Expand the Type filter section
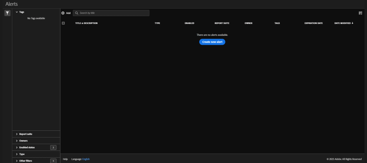 pyautogui.click(x=36, y=154)
